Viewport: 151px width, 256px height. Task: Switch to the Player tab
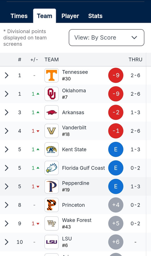click(70, 16)
